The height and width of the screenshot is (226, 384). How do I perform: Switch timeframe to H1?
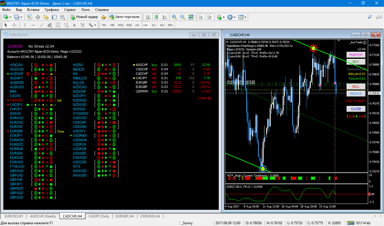coord(137,25)
